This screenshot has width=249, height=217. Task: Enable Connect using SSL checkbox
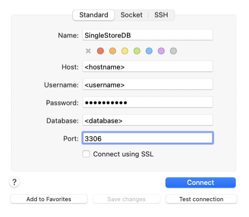[86, 154]
